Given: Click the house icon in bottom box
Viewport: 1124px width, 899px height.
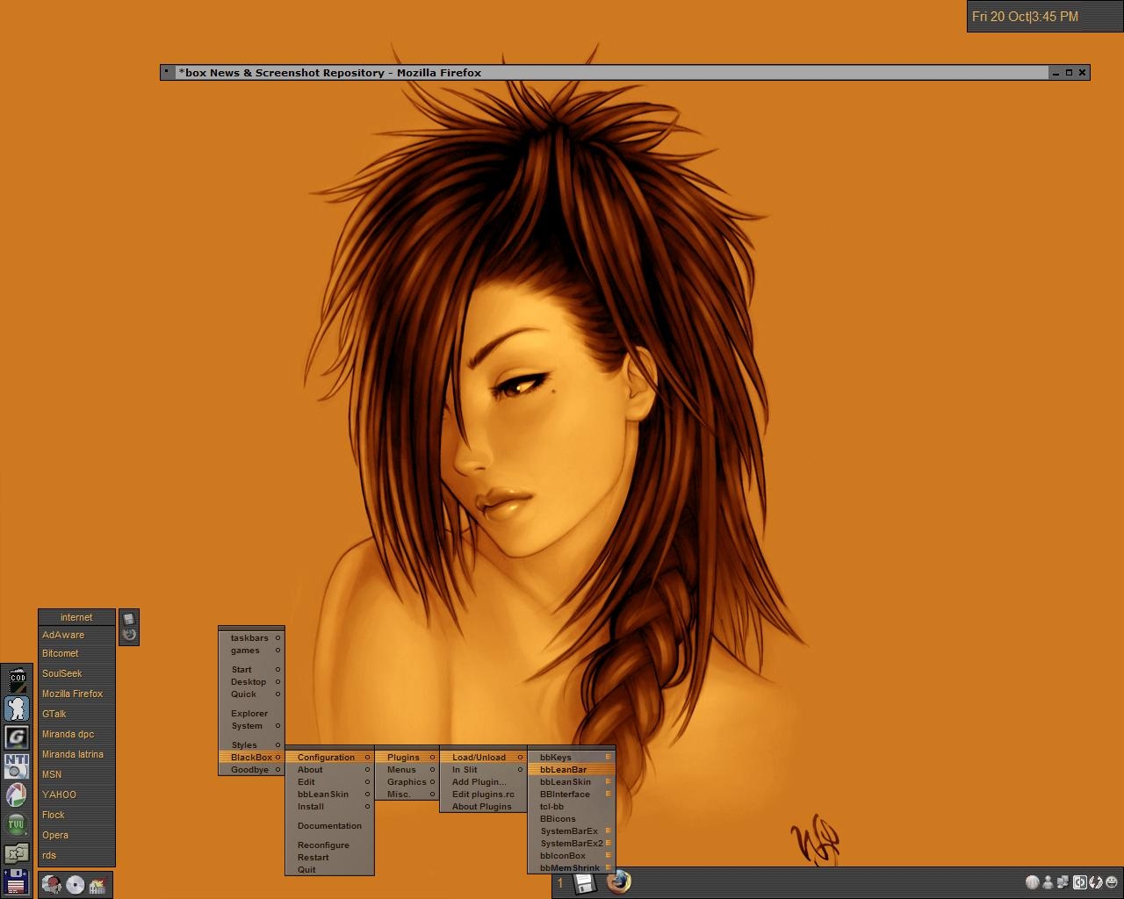Looking at the screenshot, I should [x=97, y=884].
